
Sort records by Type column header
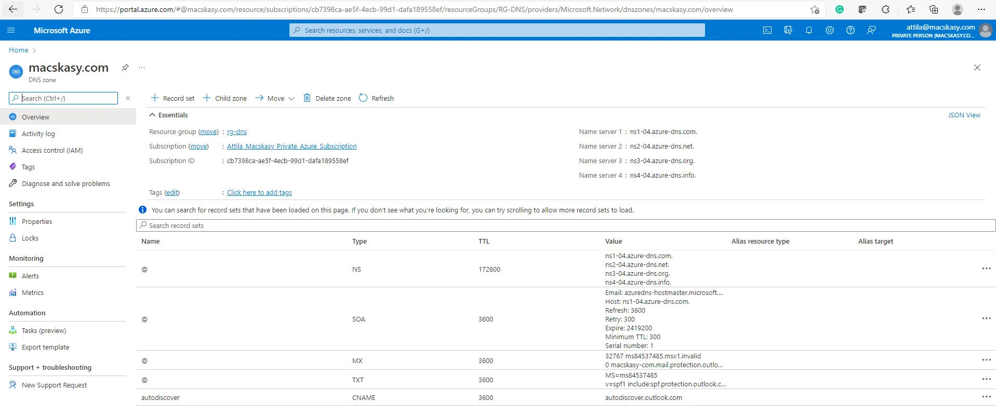pos(360,242)
